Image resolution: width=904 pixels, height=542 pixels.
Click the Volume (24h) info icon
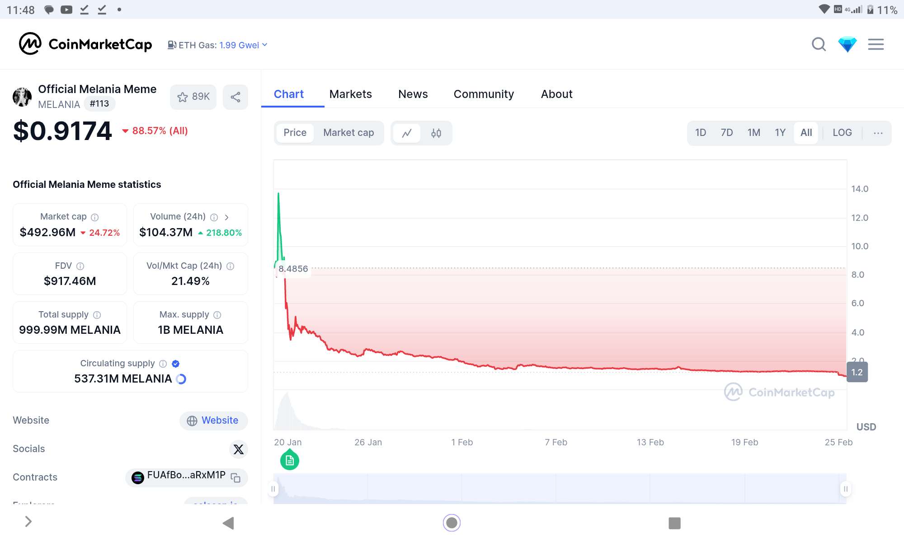coord(214,217)
